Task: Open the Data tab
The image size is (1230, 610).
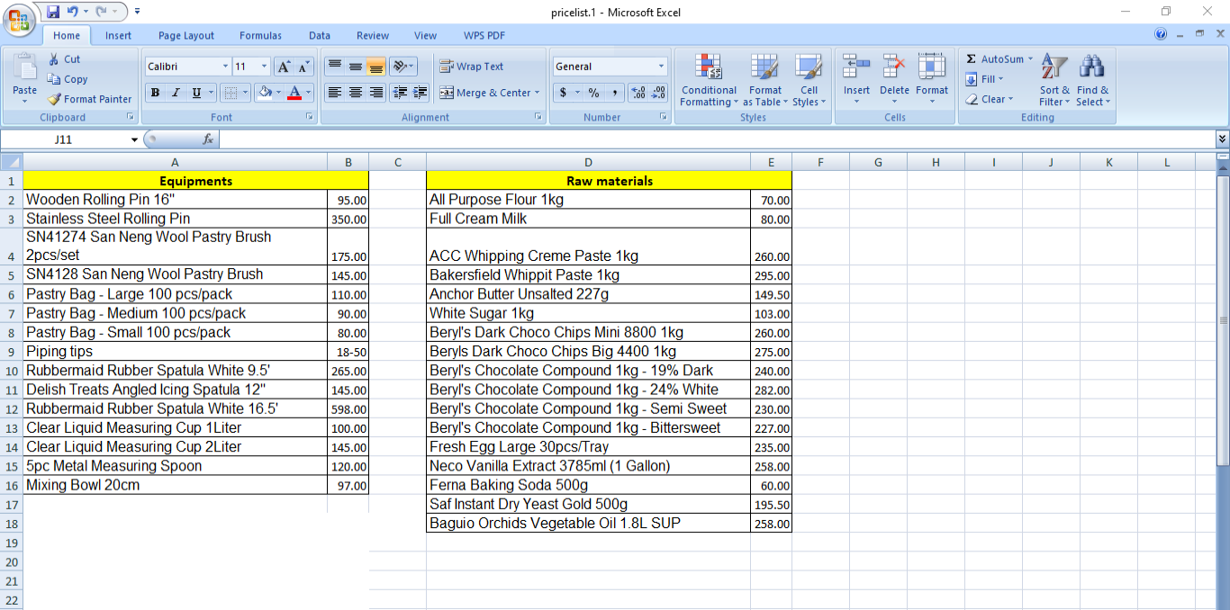Action: (x=320, y=36)
